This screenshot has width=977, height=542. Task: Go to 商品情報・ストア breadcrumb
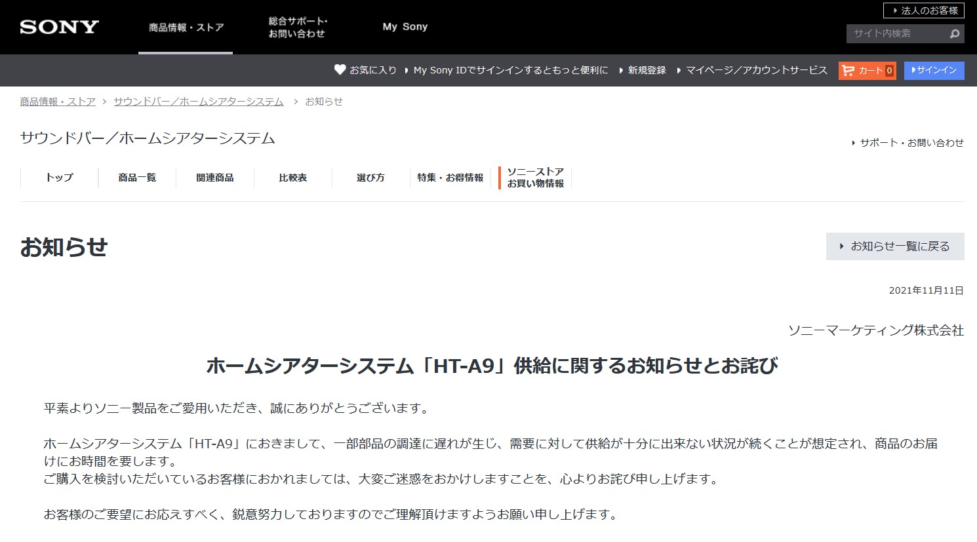click(x=58, y=102)
